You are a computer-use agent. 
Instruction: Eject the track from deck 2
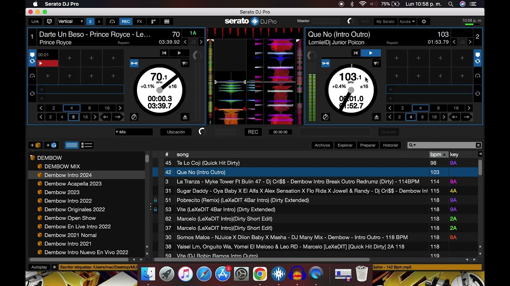(377, 117)
